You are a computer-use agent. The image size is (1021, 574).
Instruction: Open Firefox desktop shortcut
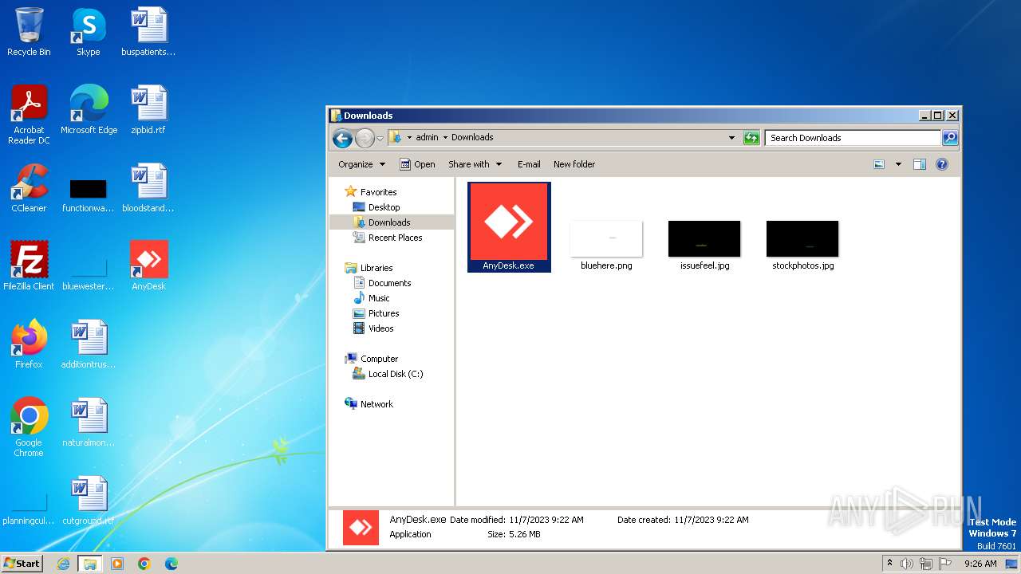(29, 344)
